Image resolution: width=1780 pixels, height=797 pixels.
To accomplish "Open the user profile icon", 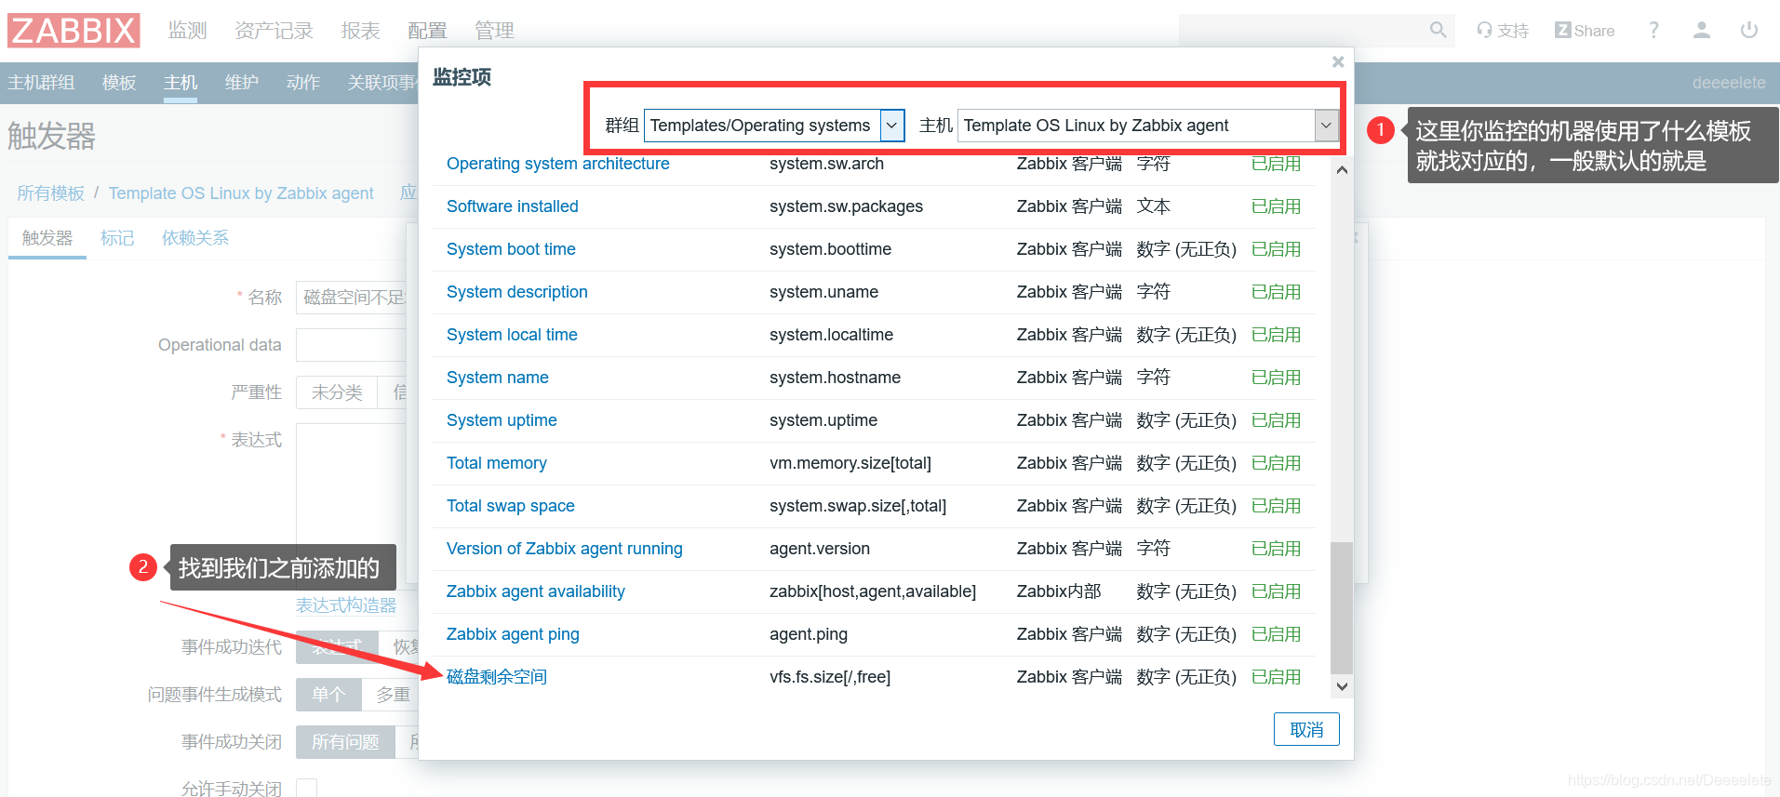I will pos(1701,30).
